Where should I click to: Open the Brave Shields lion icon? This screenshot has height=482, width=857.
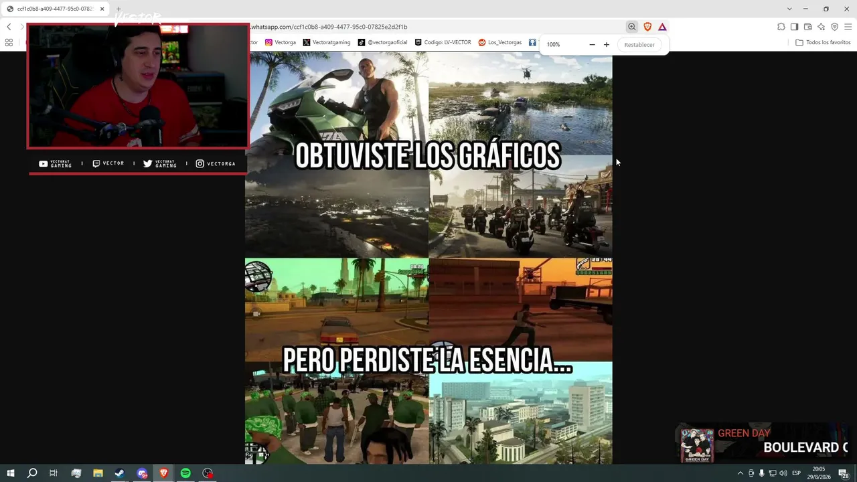(647, 27)
